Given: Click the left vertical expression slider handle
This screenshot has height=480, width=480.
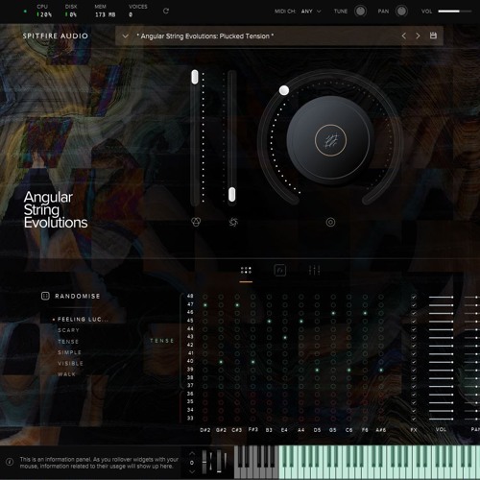Looking at the screenshot, I should click(195, 77).
